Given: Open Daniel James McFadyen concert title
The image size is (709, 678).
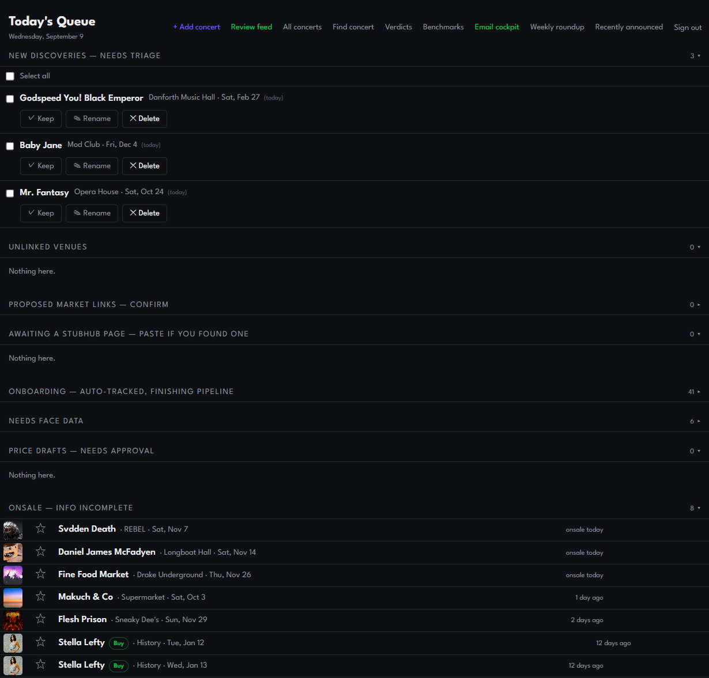Looking at the screenshot, I should coord(107,552).
